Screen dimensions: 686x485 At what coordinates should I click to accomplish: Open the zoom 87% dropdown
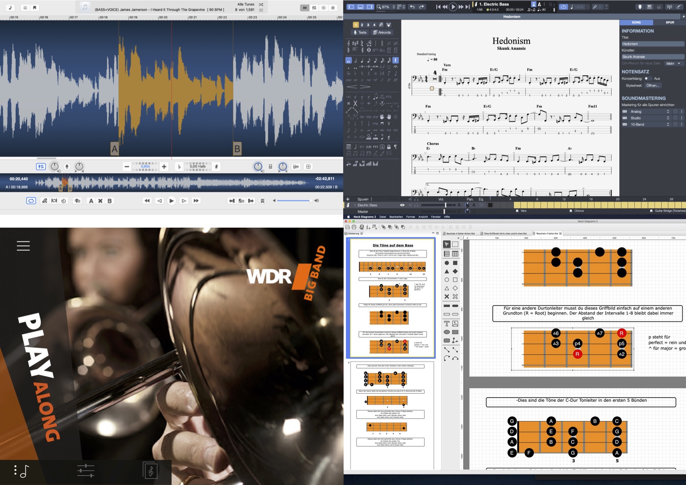point(386,7)
